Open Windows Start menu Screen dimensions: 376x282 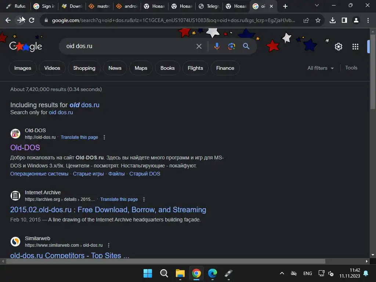148,273
